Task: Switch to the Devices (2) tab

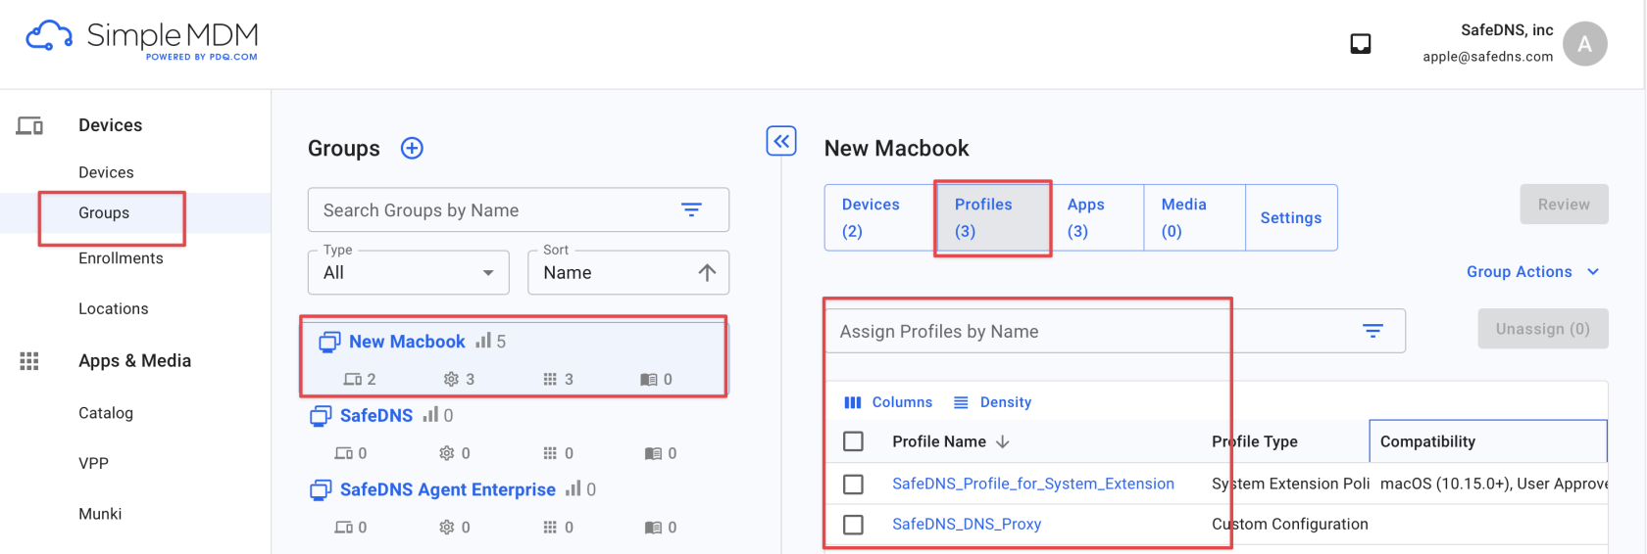Action: click(x=879, y=217)
